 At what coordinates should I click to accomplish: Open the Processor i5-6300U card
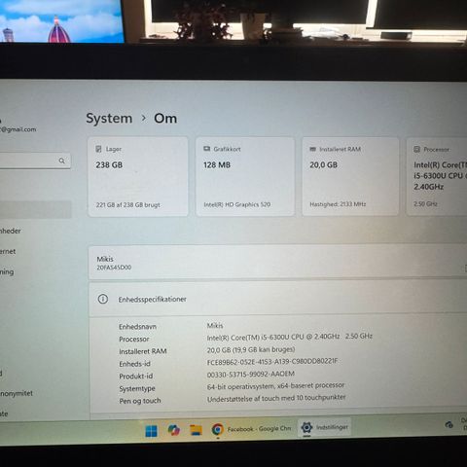[x=437, y=177]
